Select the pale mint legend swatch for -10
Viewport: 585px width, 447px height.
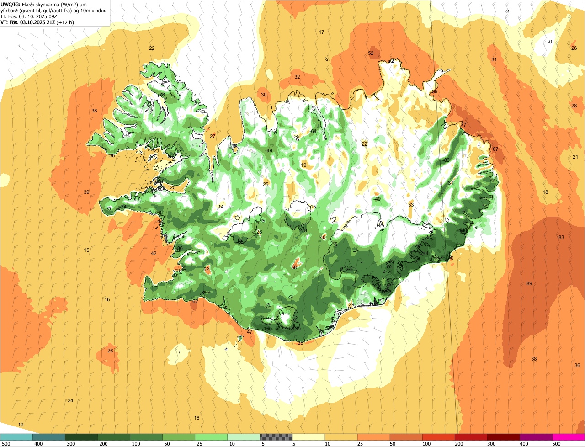click(x=244, y=437)
